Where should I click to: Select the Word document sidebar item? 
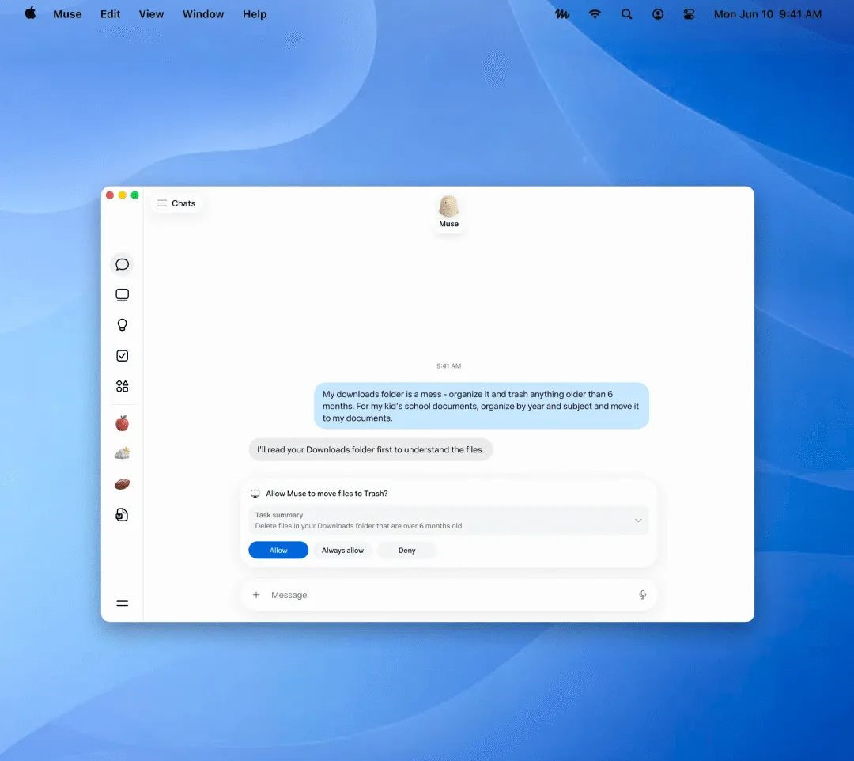coord(122,515)
